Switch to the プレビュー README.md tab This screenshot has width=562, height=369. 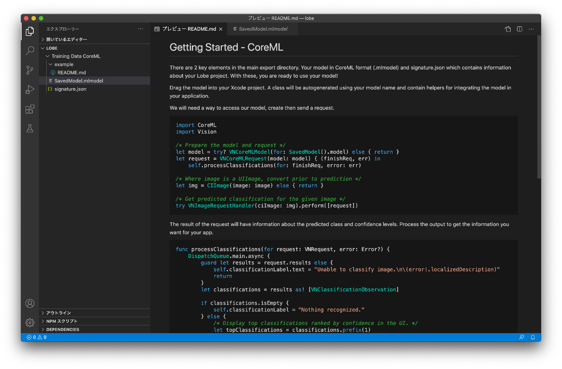pyautogui.click(x=189, y=29)
